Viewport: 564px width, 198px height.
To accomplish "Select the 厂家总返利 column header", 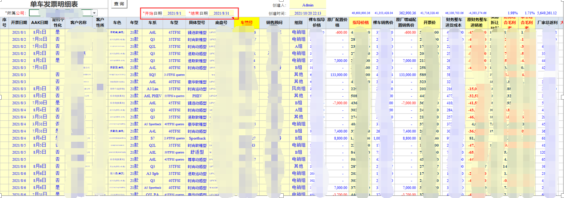I will click(x=547, y=23).
